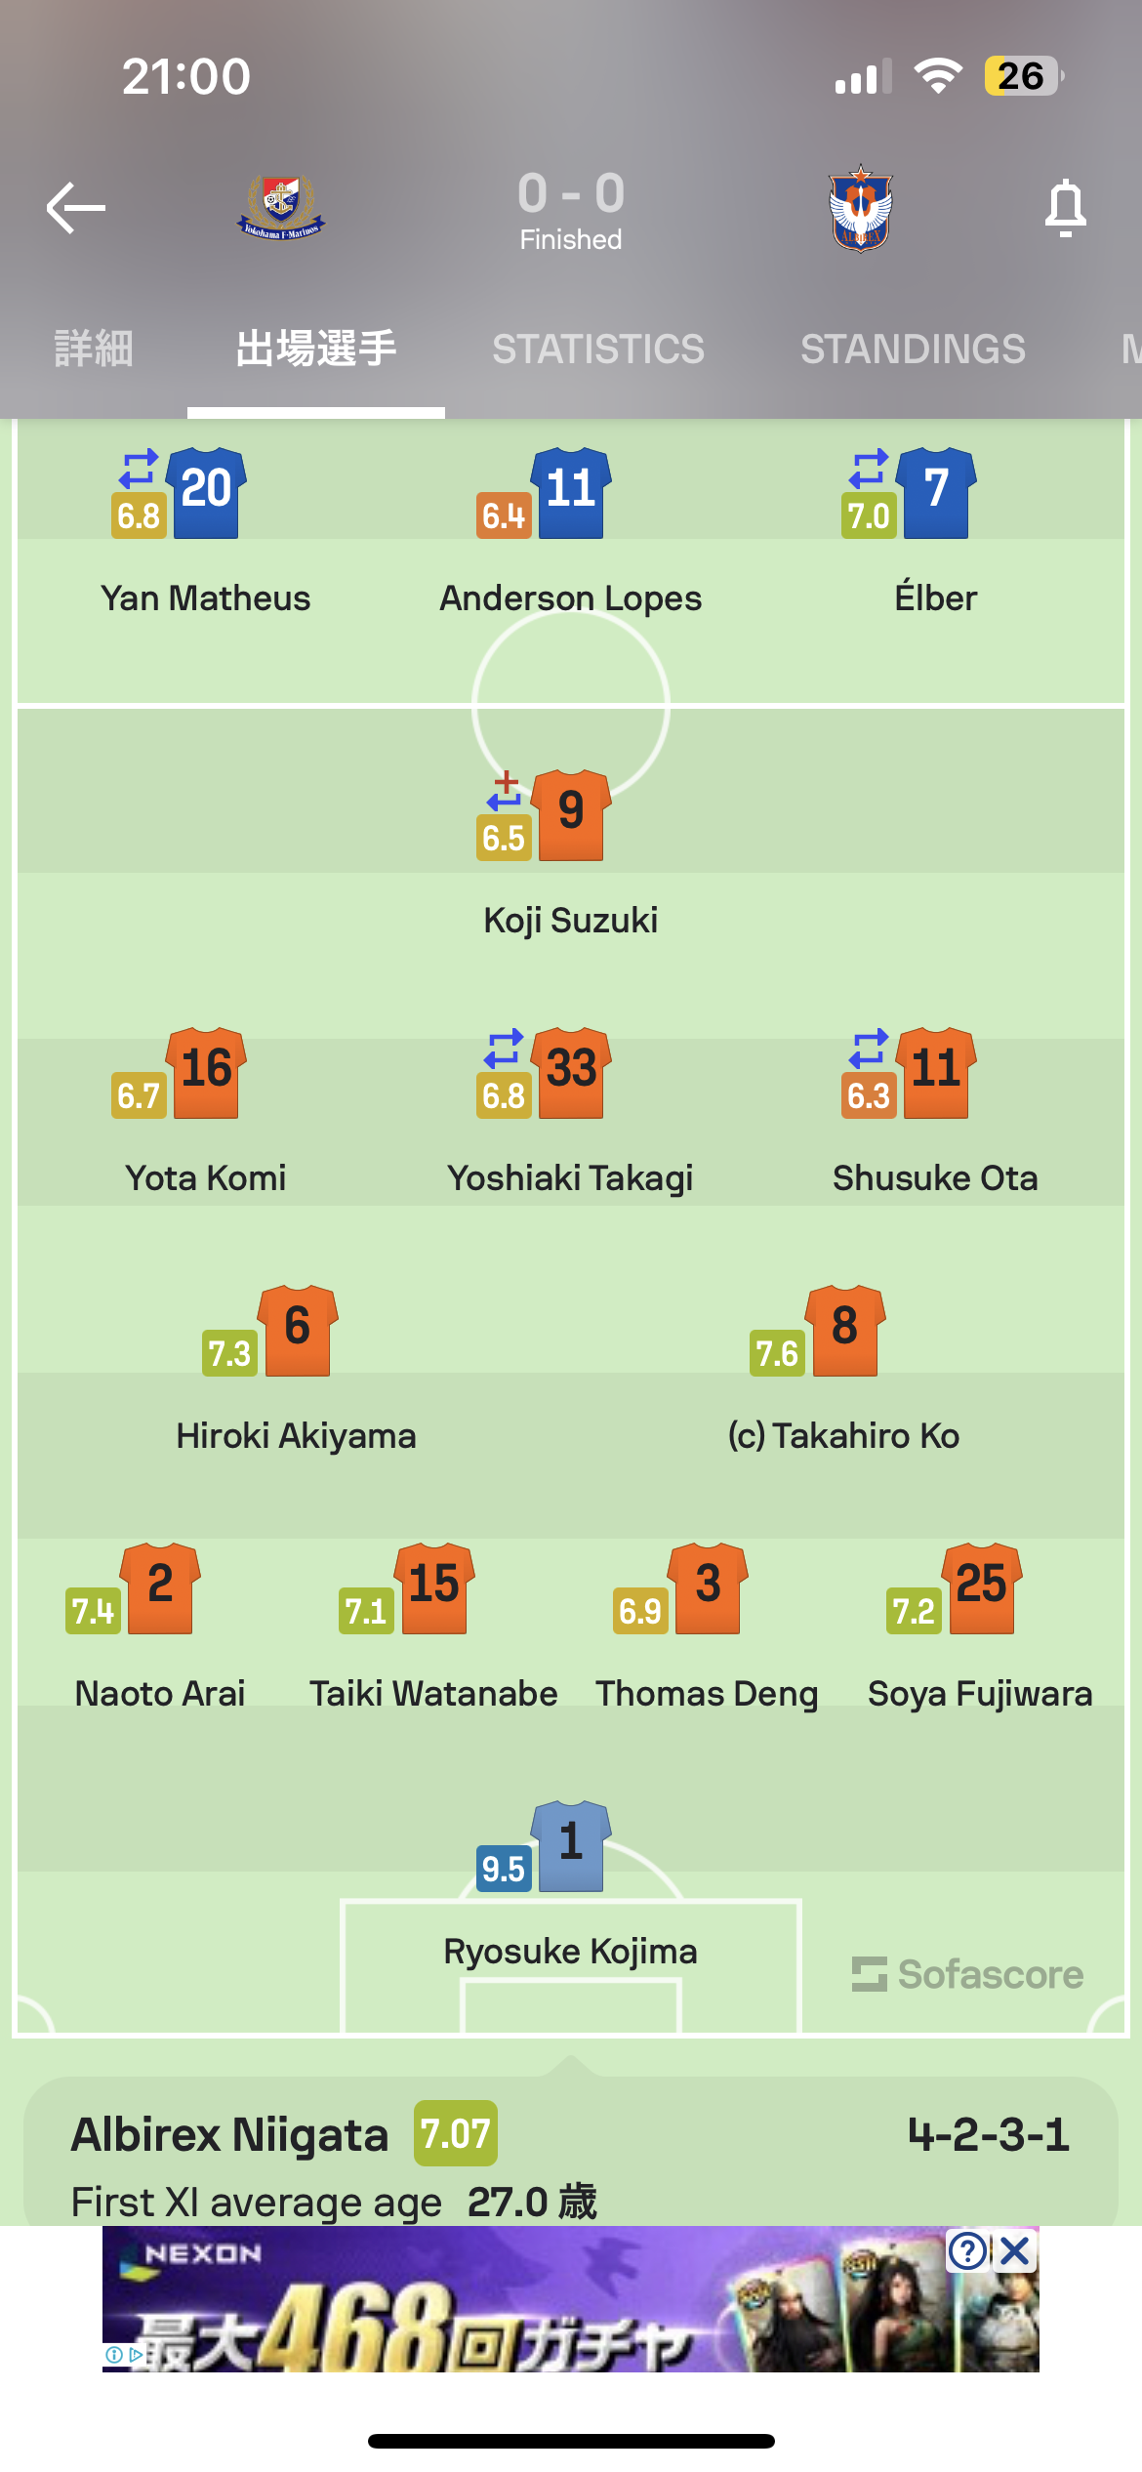Open Anderson Lopes blue number 11 jersey

click(x=571, y=493)
